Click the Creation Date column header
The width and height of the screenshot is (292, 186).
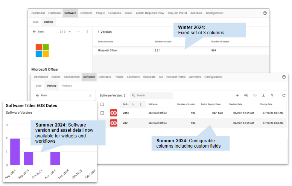tap(236, 104)
